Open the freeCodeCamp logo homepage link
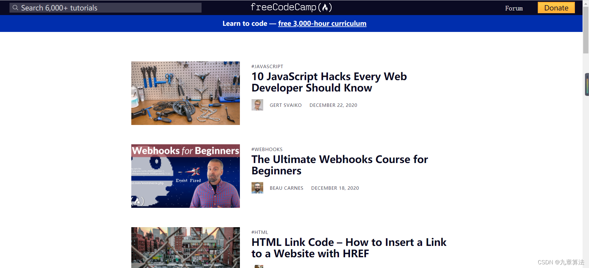This screenshot has width=589, height=268. [291, 7]
